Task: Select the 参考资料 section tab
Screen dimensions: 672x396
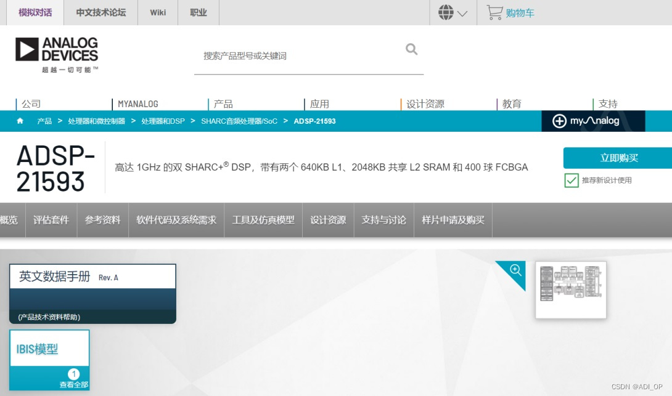Action: coord(102,220)
